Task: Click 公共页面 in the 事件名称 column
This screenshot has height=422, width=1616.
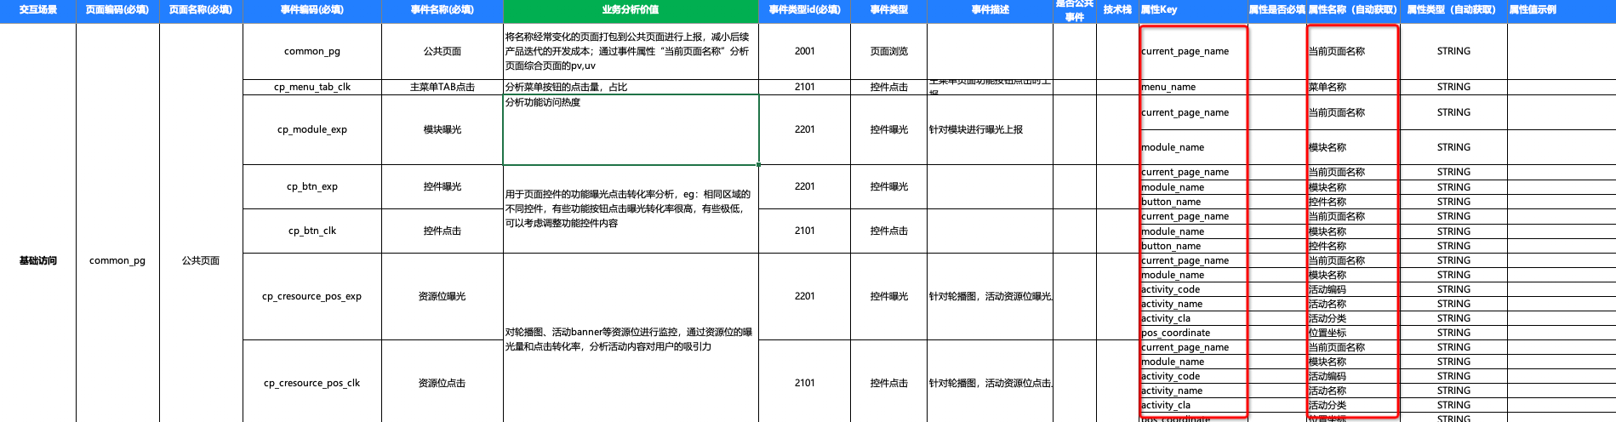Action: pyautogui.click(x=443, y=51)
